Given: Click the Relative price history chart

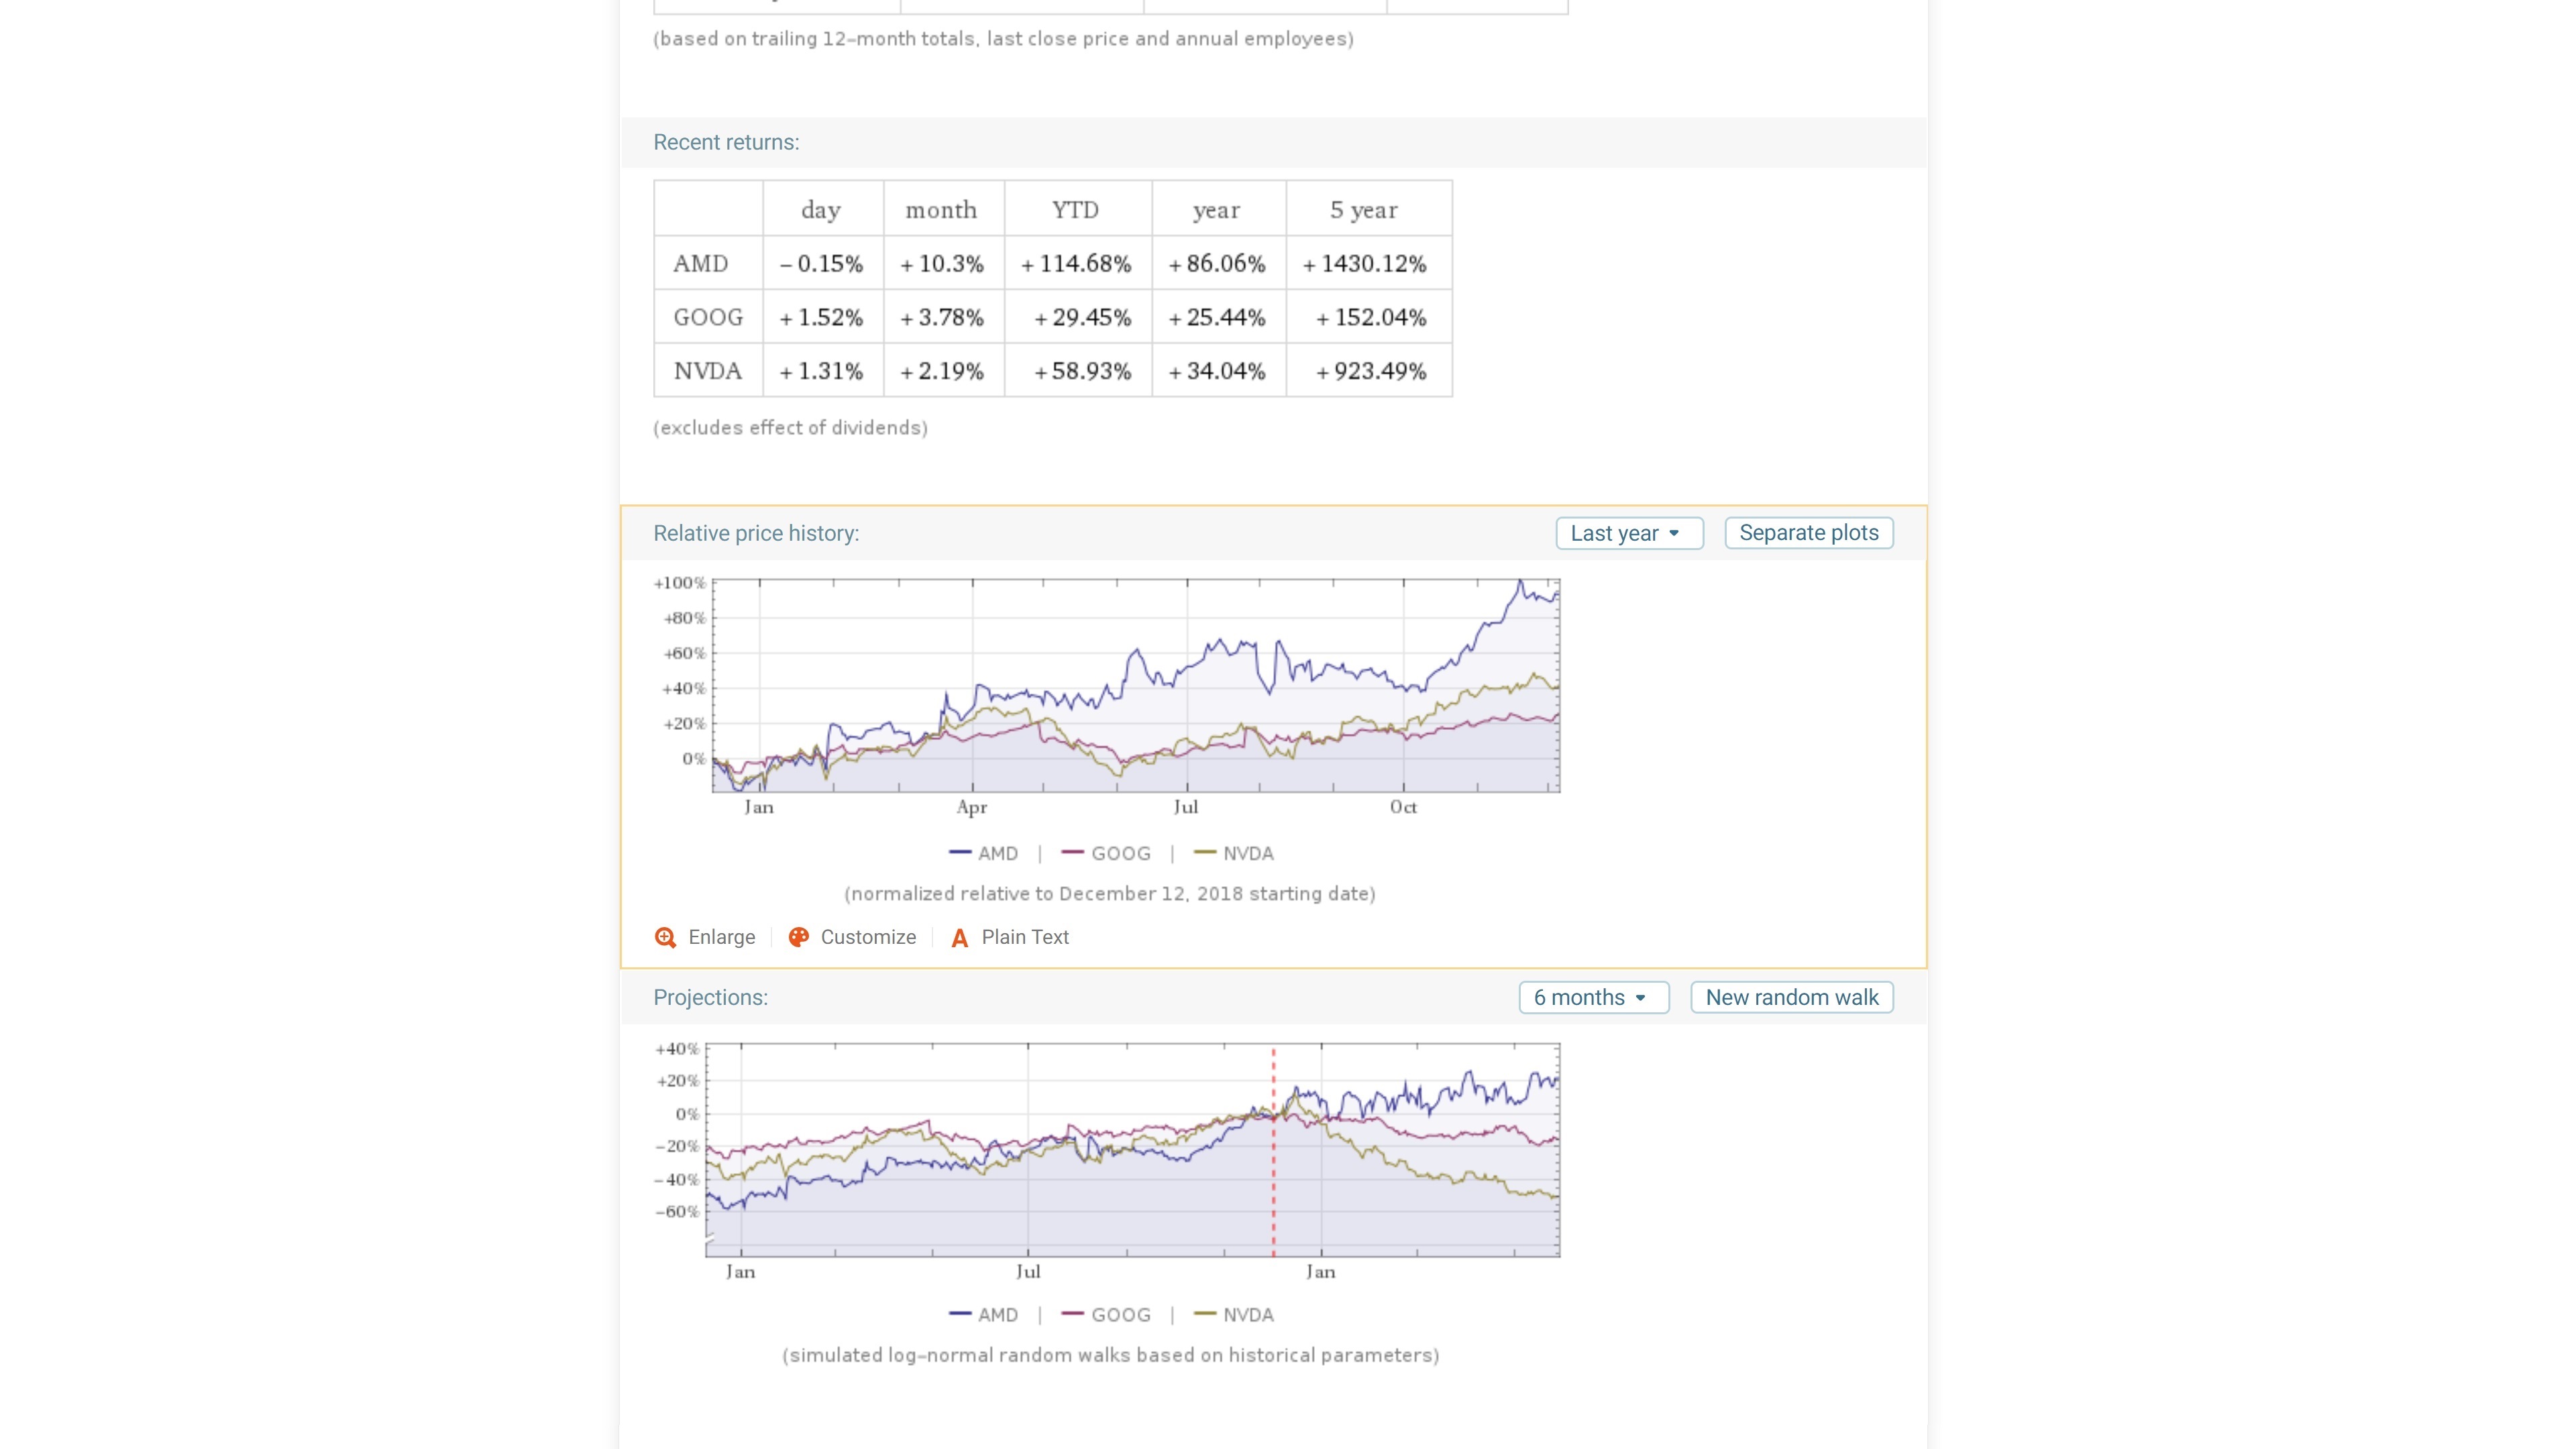Looking at the screenshot, I should (1135, 686).
